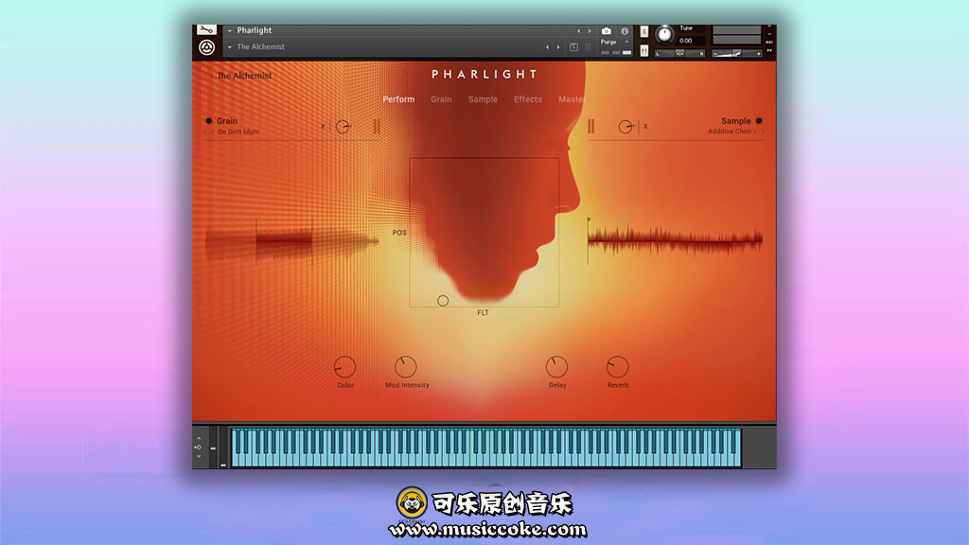Switch to the Sample tab
969x545 pixels.
coord(483,99)
